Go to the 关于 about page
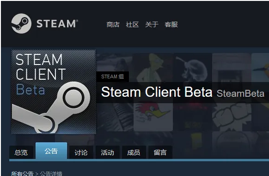The image size is (269, 176). click(152, 24)
